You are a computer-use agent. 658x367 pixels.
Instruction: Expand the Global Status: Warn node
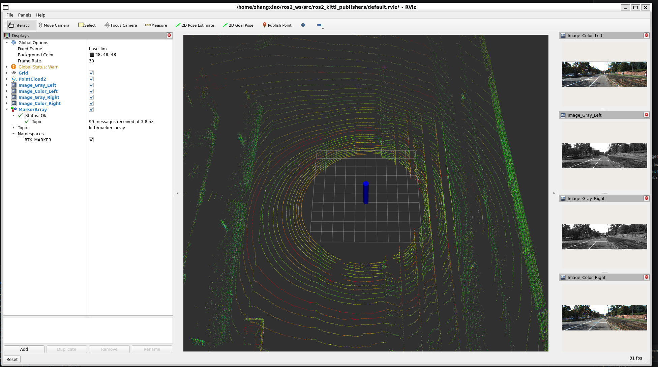pos(7,67)
